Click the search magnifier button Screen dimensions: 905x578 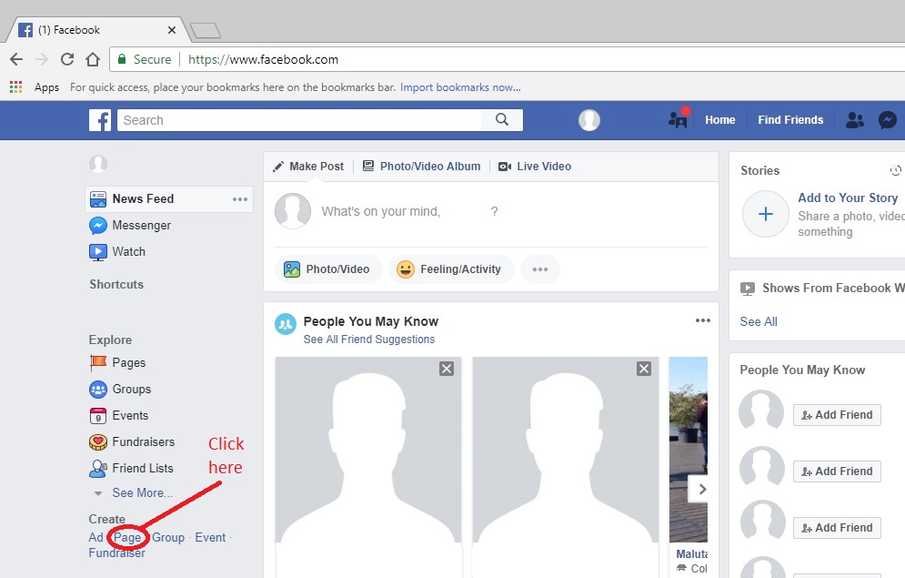pos(502,119)
